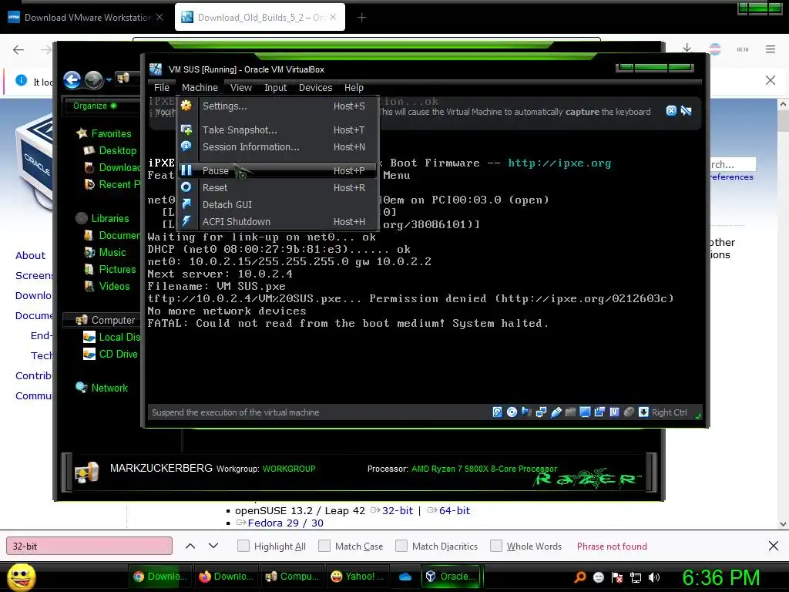This screenshot has height=592, width=789.
Task: Pause the virtual machine
Action: tap(277, 170)
